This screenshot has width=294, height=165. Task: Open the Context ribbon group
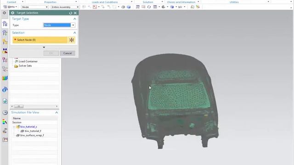11,2
